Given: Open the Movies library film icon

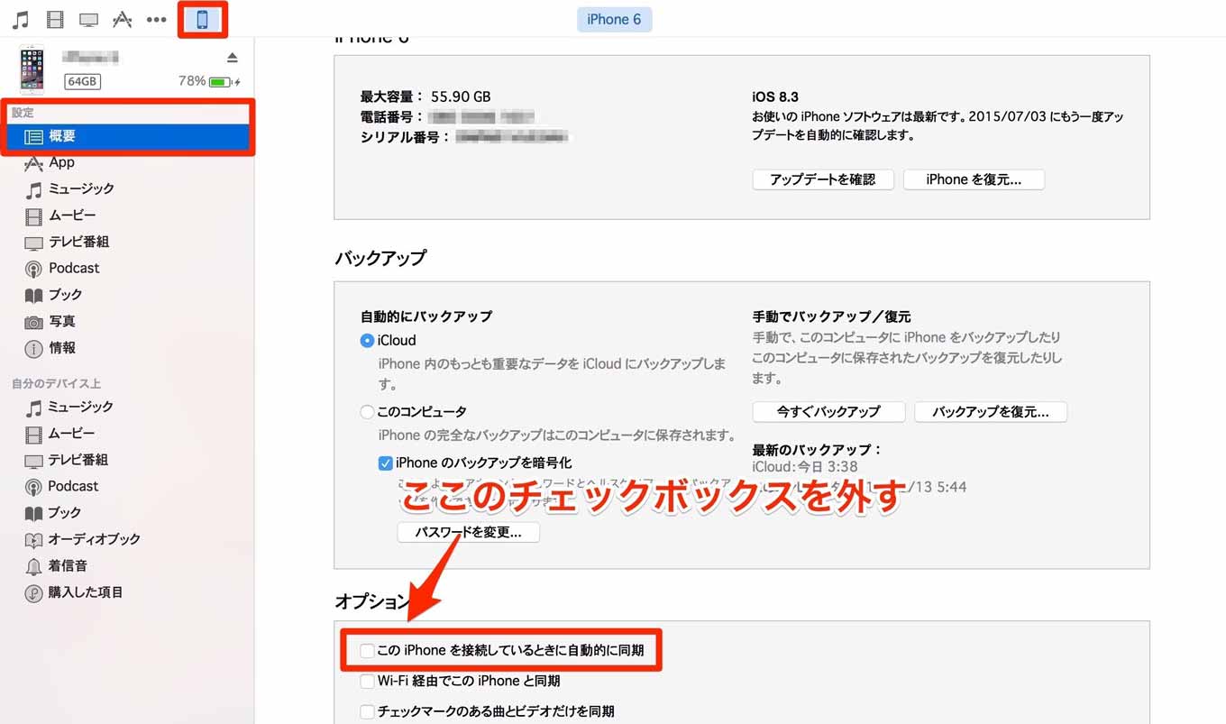Looking at the screenshot, I should 55,19.
